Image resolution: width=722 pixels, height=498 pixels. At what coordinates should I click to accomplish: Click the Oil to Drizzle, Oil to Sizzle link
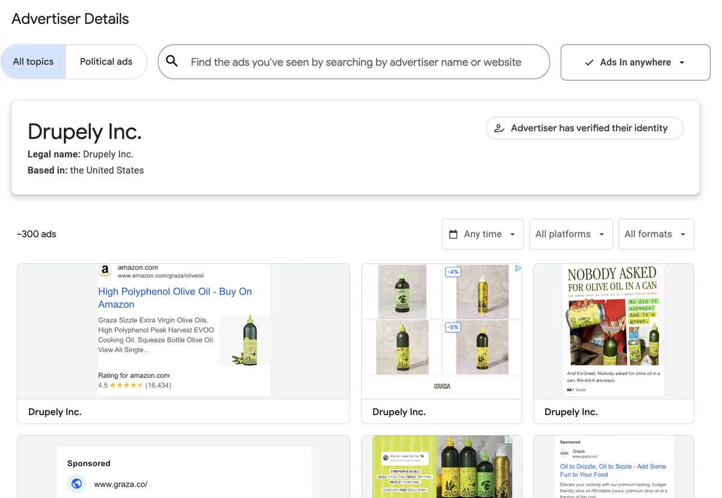pyautogui.click(x=613, y=470)
